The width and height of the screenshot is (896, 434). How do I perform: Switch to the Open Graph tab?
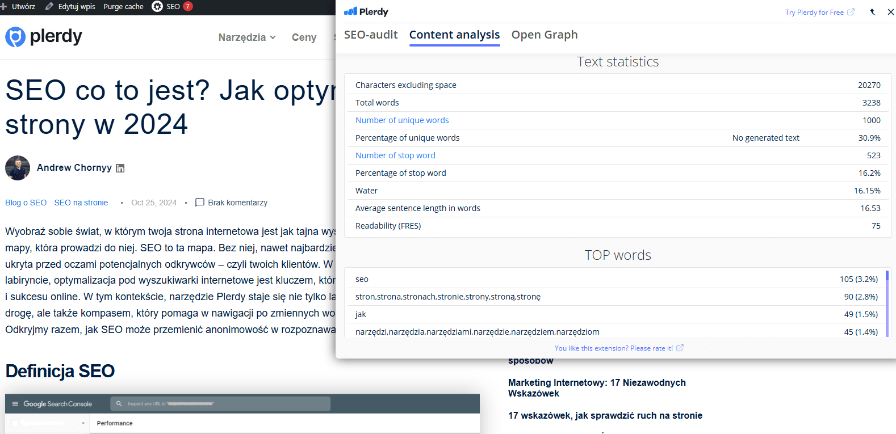pos(545,35)
